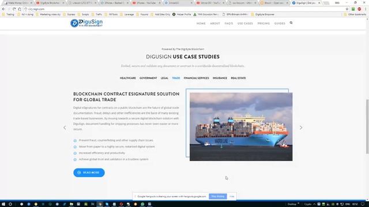
Task: Open WhatsApp from the taskbar
Action: point(142,204)
